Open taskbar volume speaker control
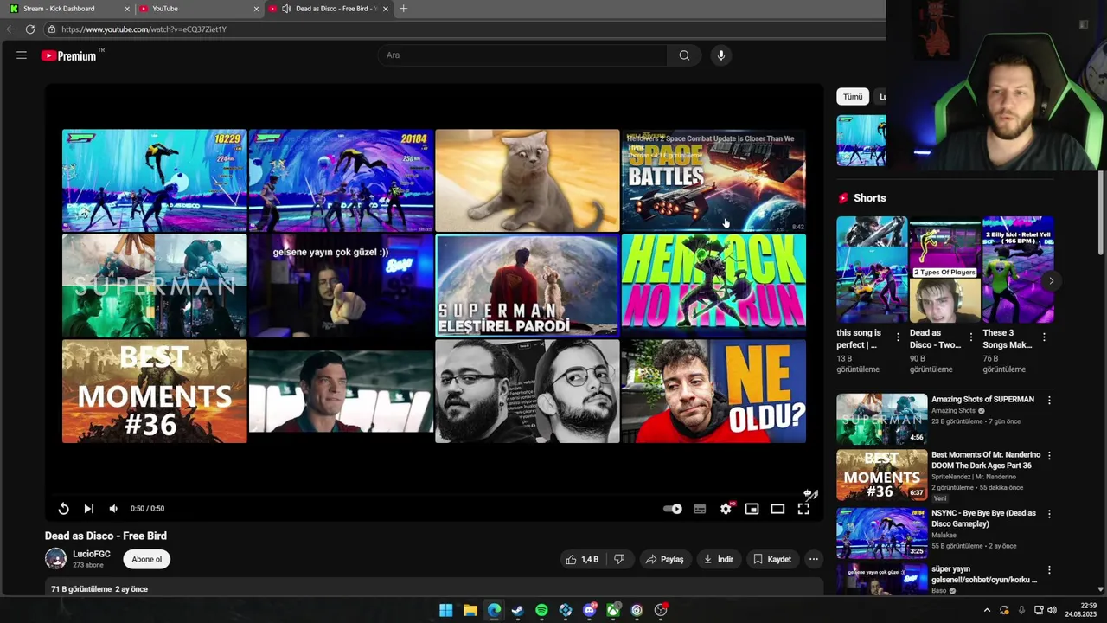Screen dimensions: 1107x623 1052,610
